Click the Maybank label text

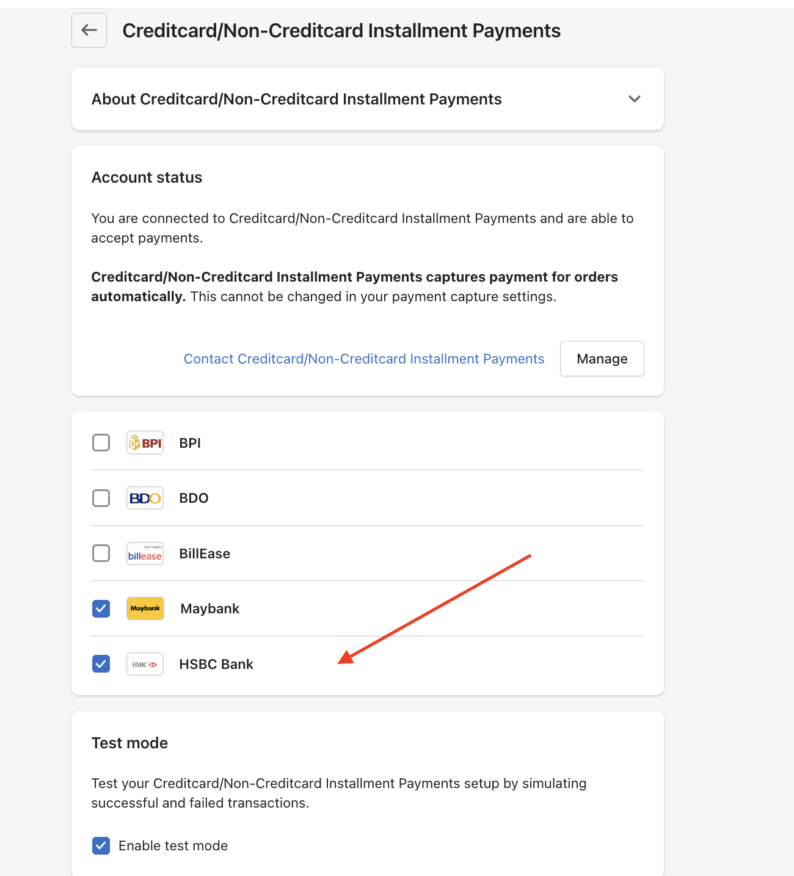point(209,608)
